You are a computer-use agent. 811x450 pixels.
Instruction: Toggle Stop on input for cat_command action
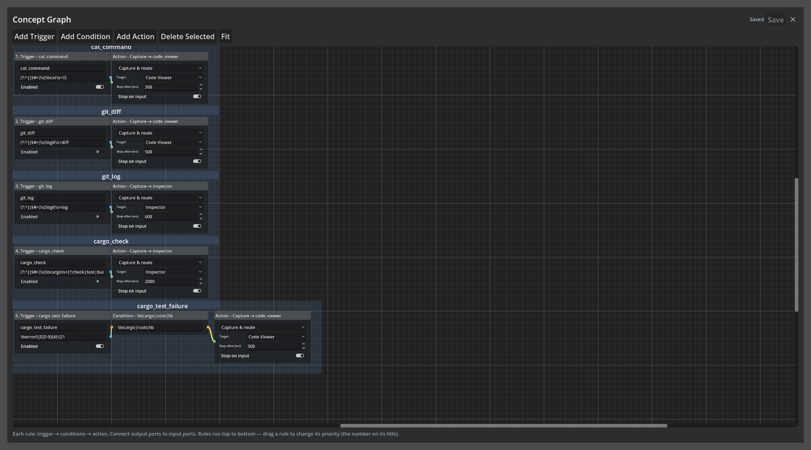[x=197, y=97]
